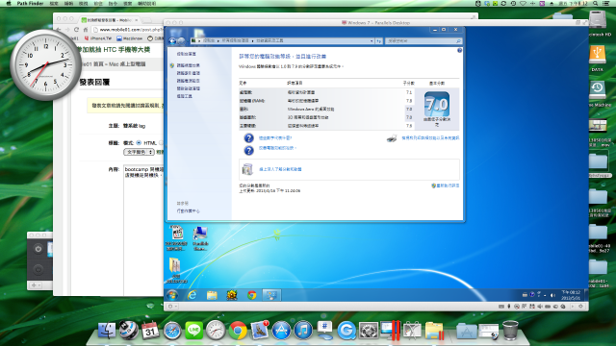Open System Preferences from the Dock
616x346 pixels.
(368, 331)
